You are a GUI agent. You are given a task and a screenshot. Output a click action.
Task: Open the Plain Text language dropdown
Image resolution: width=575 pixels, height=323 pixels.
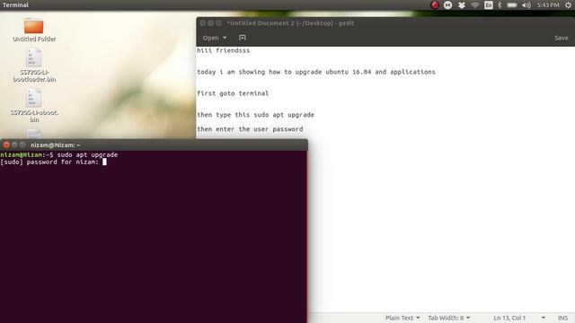click(x=402, y=318)
